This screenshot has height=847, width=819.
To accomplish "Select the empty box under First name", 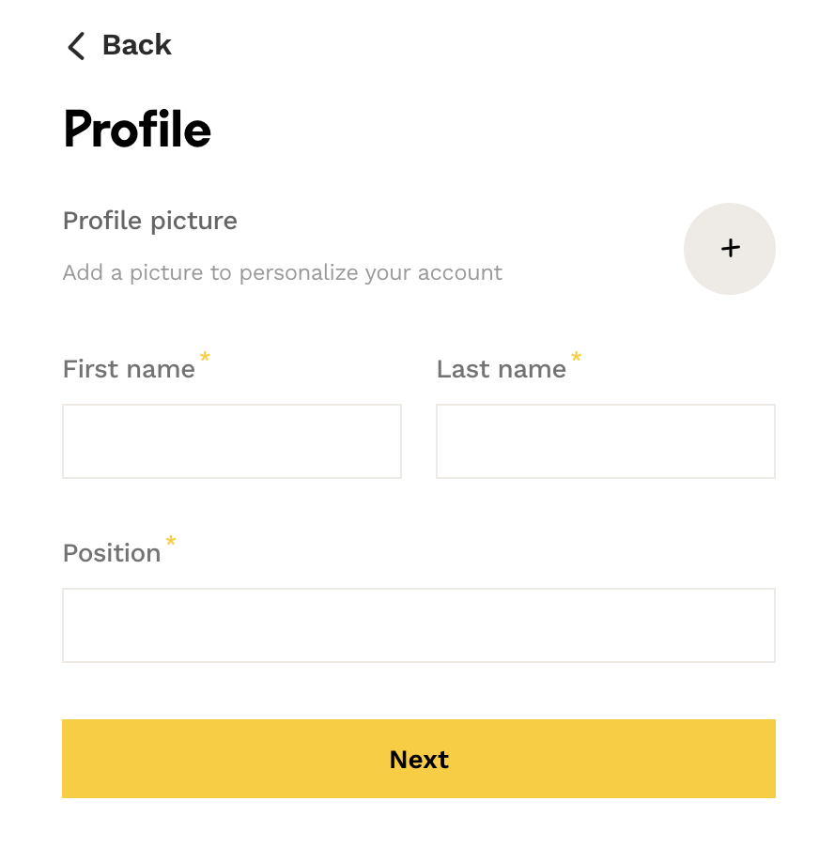I will tap(232, 441).
